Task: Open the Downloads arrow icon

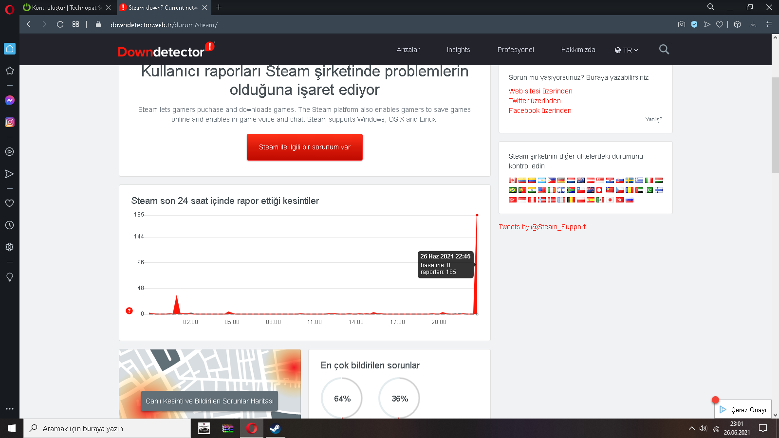Action: 753,24
